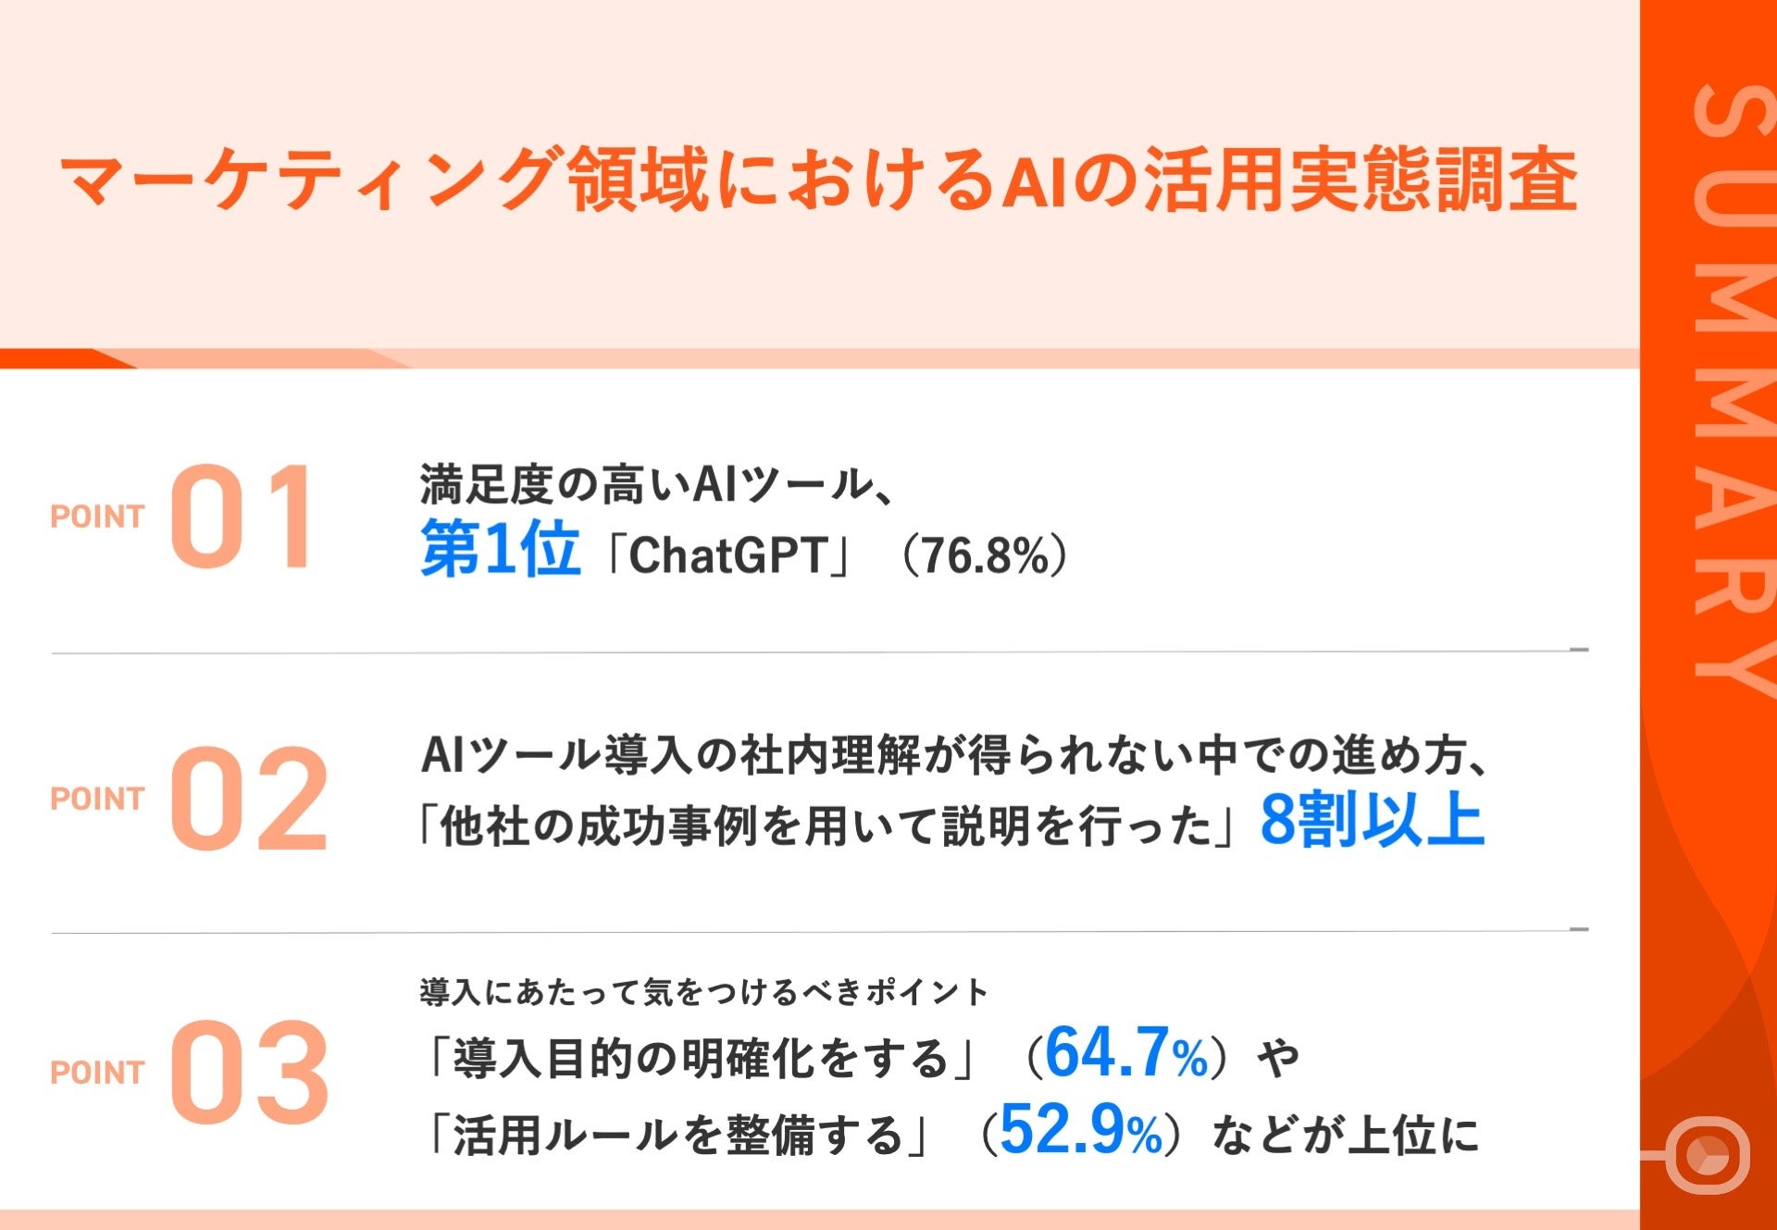1777x1230 pixels.
Task: Click the large 01 number
Action: coord(242,516)
